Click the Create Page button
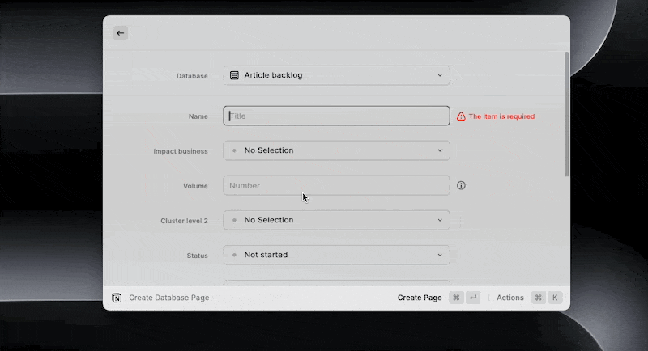Viewport: 648px width, 351px height. point(420,298)
